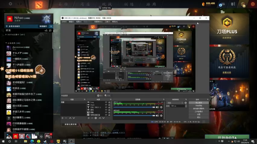The image size is (257, 144).
Task: Click the OBS Studio taskbar icon
Action: pyautogui.click(x=71, y=141)
